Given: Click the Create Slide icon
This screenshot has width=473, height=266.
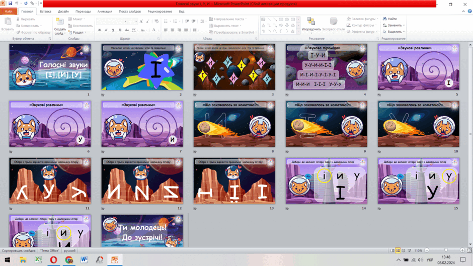Looking at the screenshot, I should point(60,22).
